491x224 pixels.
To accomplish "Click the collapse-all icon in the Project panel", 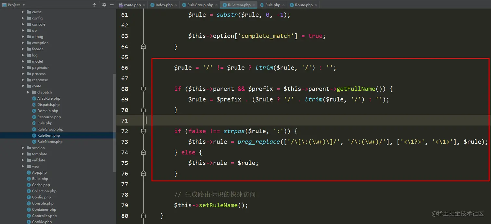I will point(94,5).
